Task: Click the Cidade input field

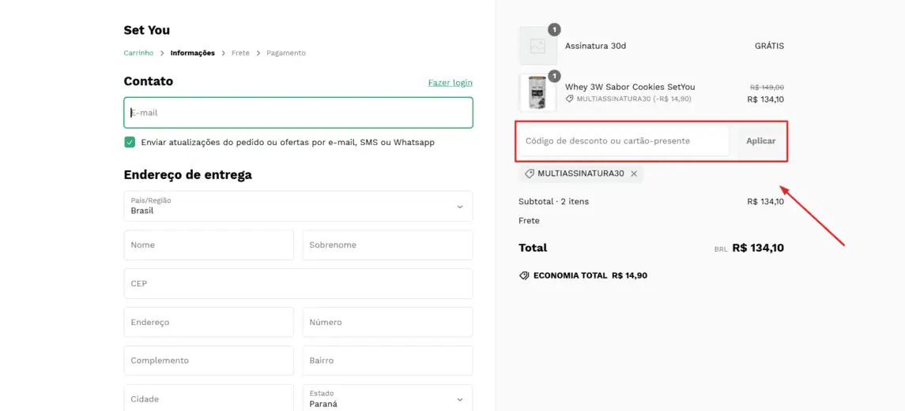Action: click(x=209, y=398)
